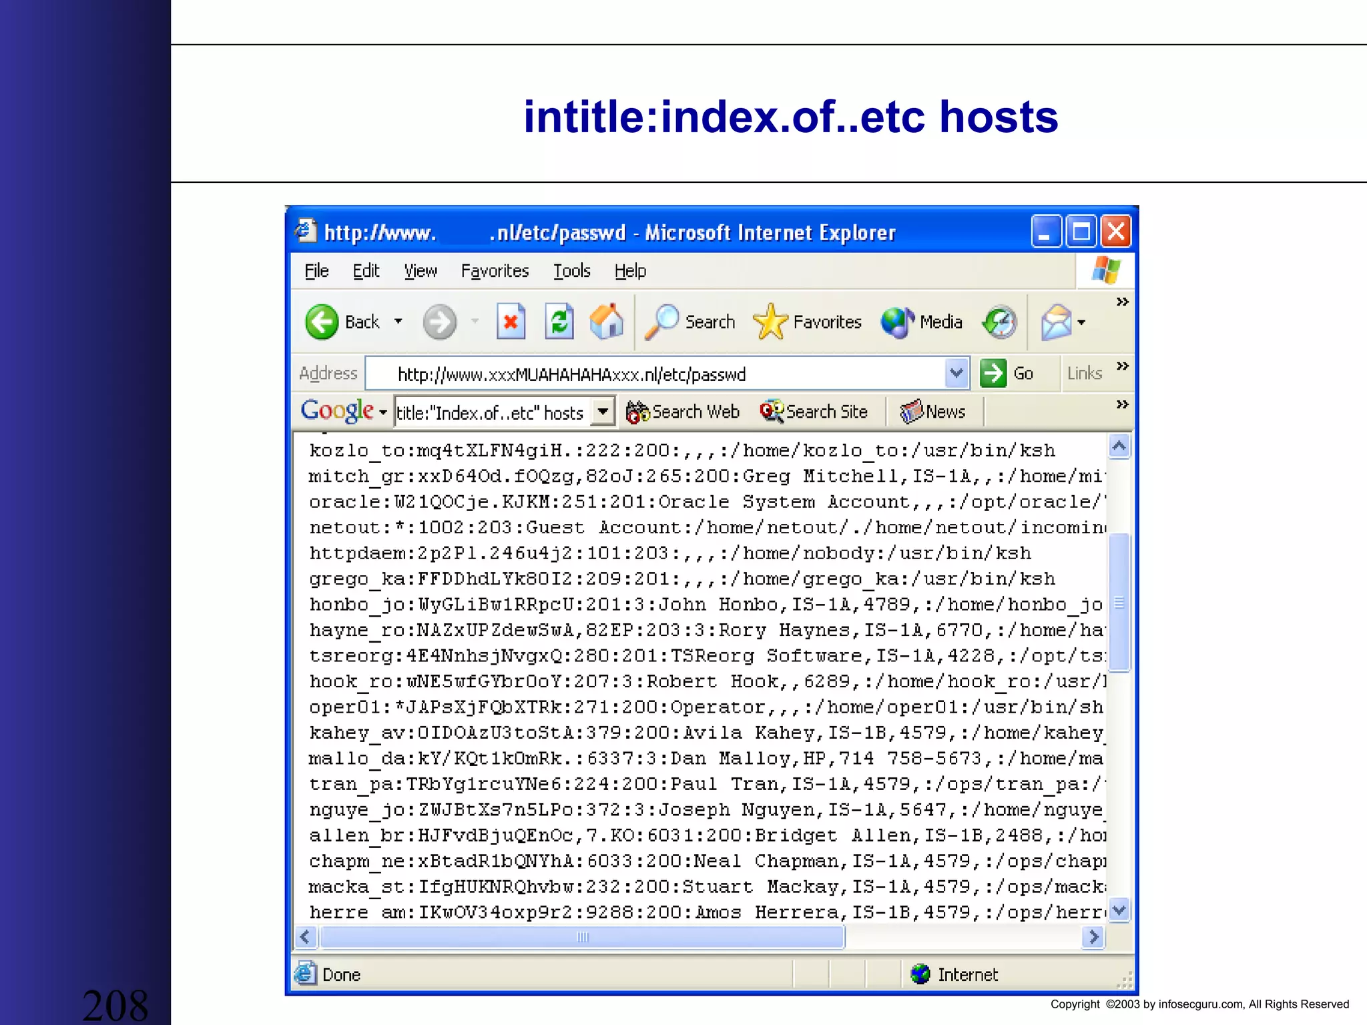Screen dimensions: 1367x1025
Task: Click the page icon beside Done status
Action: click(x=304, y=974)
